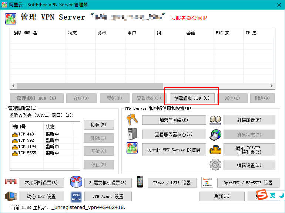Click hub list scroll left arrow
Screen dimensions: 285x213
pyautogui.click(x=13, y=86)
